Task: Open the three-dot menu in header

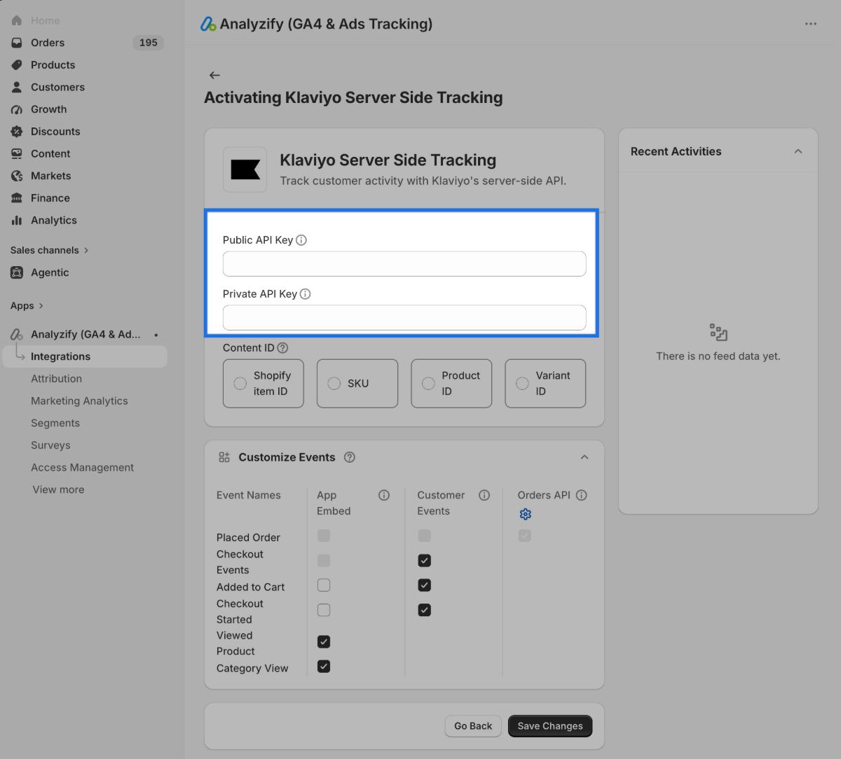Action: [811, 24]
